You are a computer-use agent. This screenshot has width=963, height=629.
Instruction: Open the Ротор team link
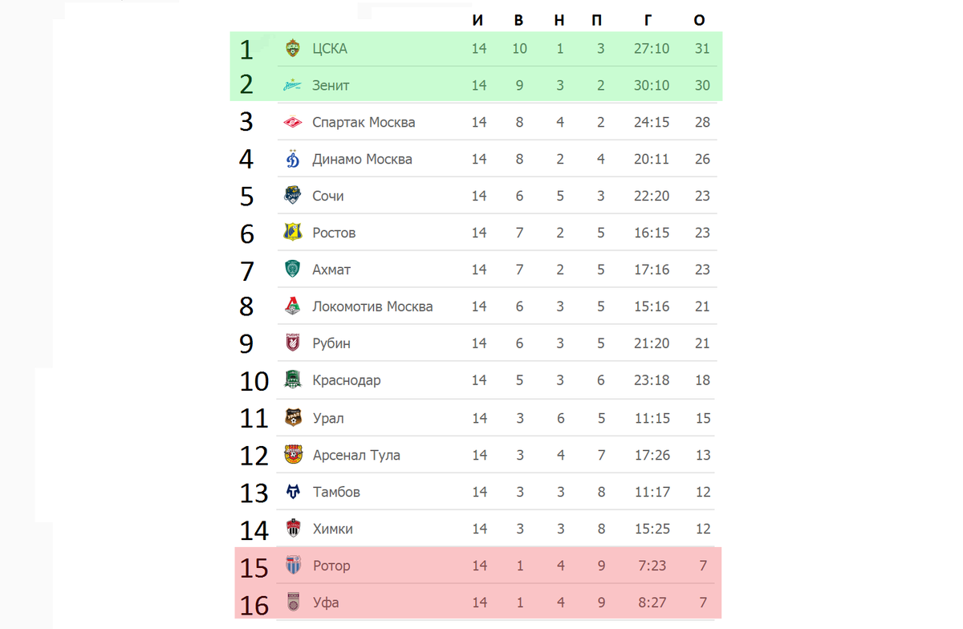(331, 566)
